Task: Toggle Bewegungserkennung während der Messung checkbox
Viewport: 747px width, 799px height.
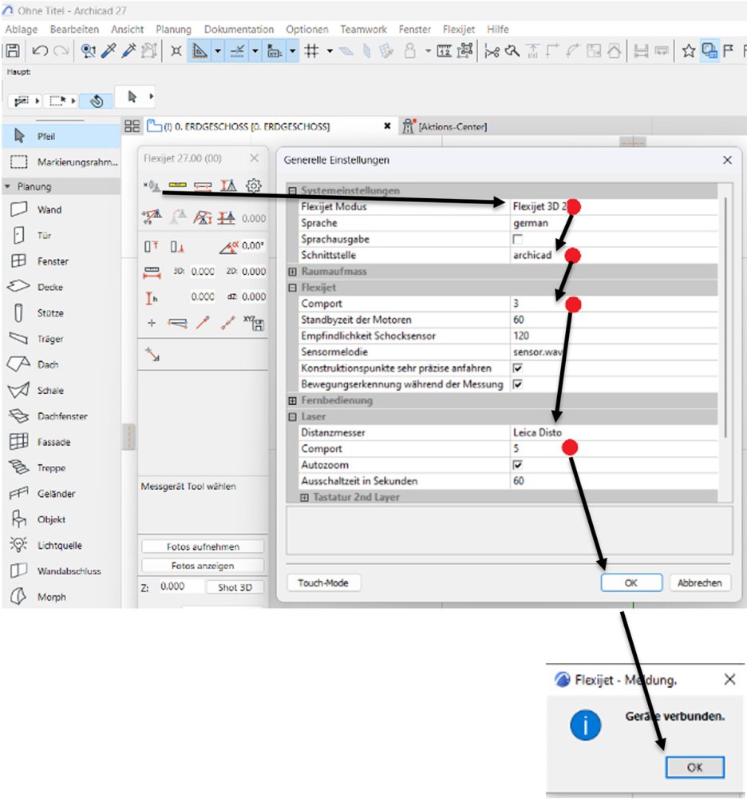Action: (517, 384)
